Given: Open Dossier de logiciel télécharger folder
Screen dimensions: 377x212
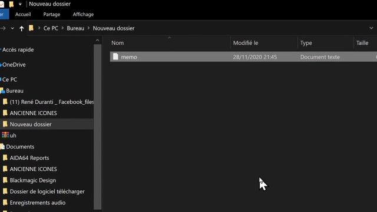Looking at the screenshot, I should [x=47, y=191].
